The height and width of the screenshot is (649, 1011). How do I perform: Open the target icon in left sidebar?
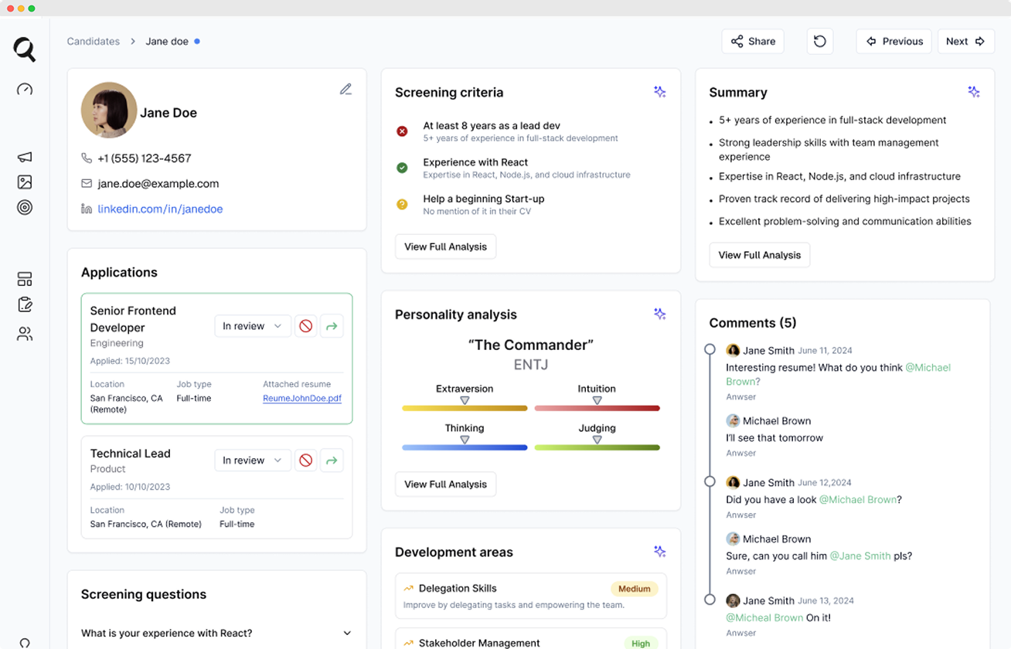coord(25,207)
